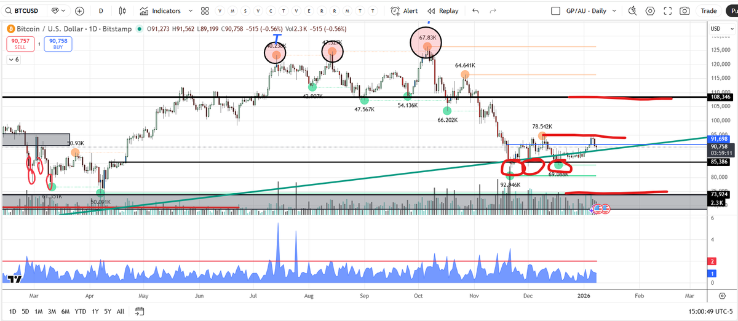
Task: Click the 64.641K pivot high label
Action: coord(465,65)
